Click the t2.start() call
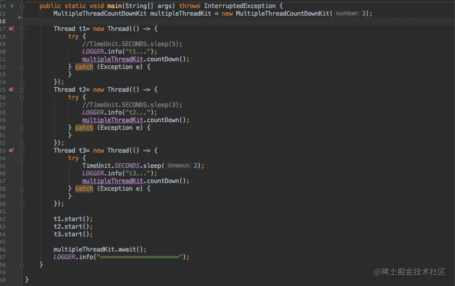This screenshot has width=455, height=286. [x=73, y=226]
